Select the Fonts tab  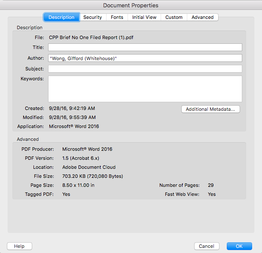tap(117, 17)
